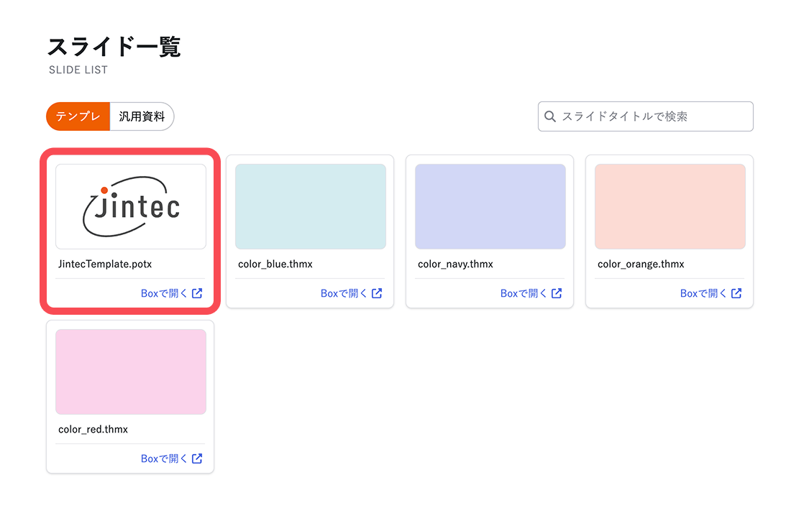Screen dimensions: 804x521
Task: Open JintecTemplate.potx via Boxで開く link
Action: pos(164,293)
